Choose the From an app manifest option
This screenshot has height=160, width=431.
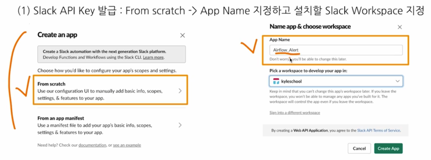click(x=110, y=125)
